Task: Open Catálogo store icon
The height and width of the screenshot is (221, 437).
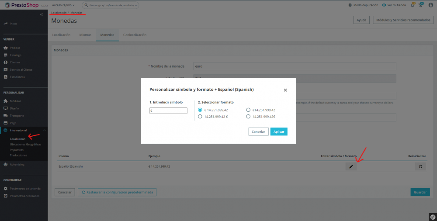Action: (6, 55)
